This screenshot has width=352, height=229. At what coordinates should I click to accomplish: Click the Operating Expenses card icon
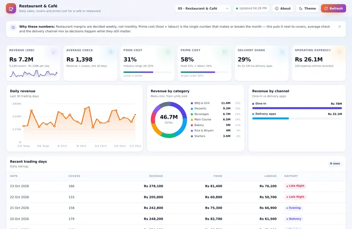tap(339, 52)
